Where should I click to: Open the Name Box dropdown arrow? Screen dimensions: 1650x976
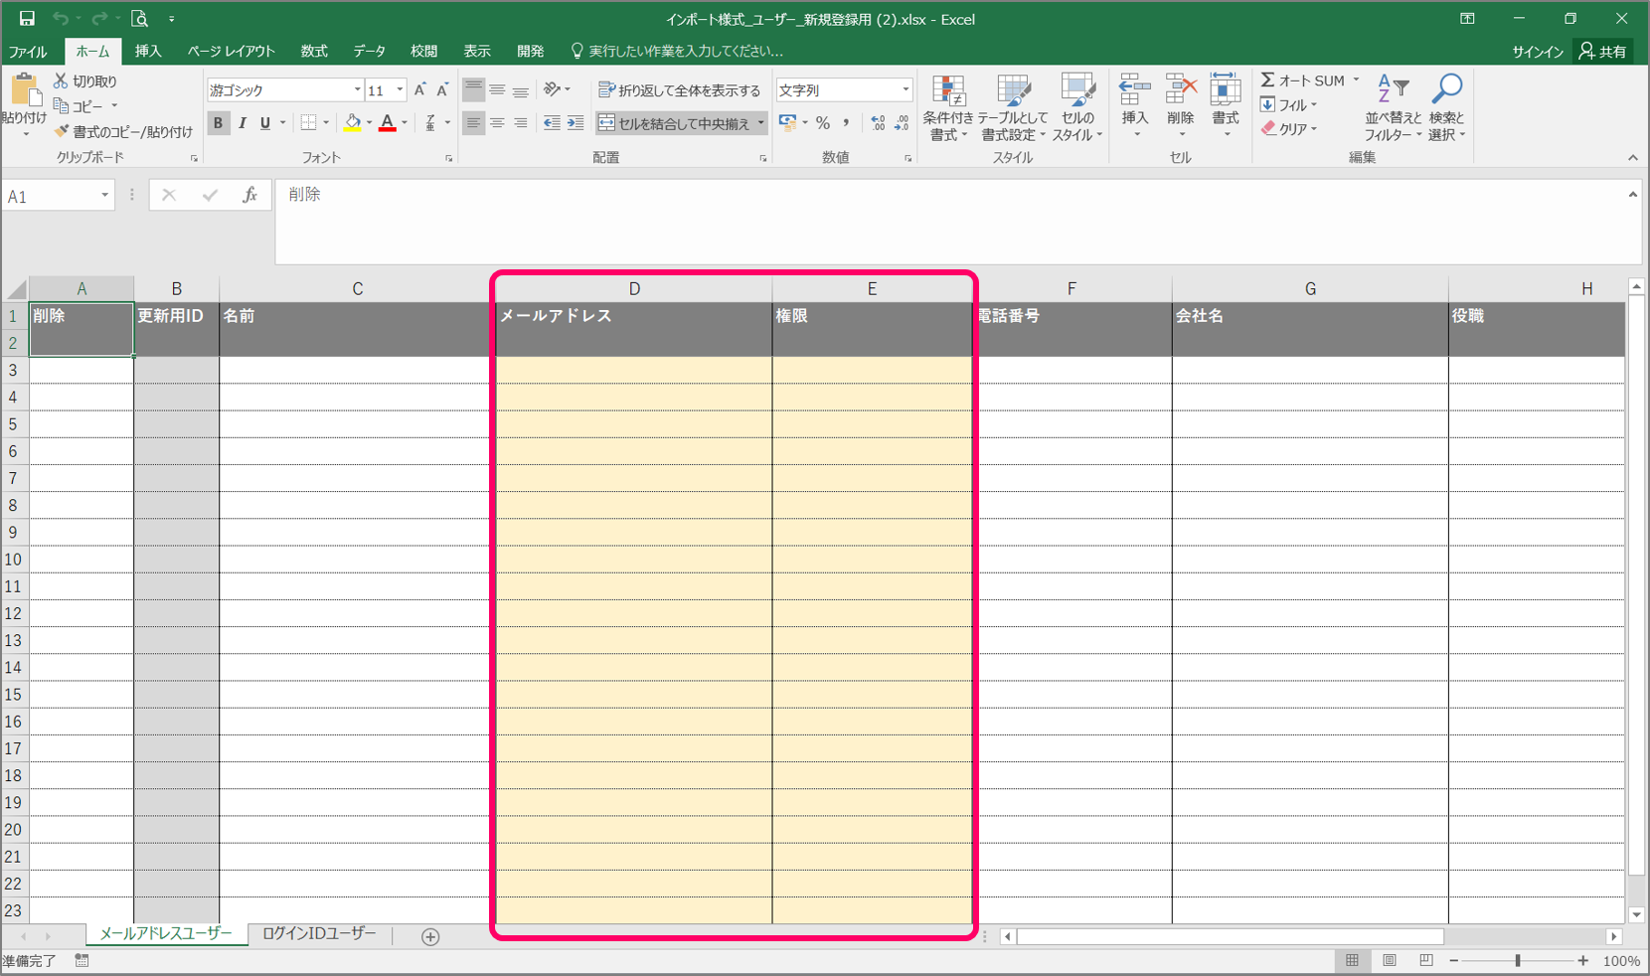pyautogui.click(x=104, y=196)
